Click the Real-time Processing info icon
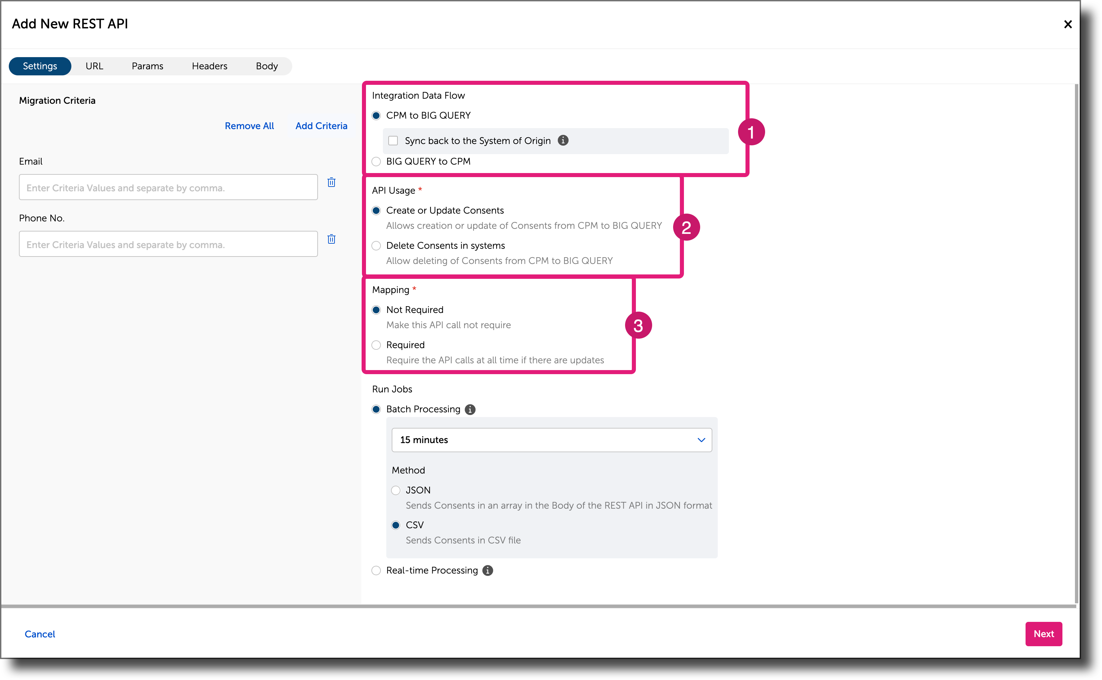 pyautogui.click(x=487, y=570)
